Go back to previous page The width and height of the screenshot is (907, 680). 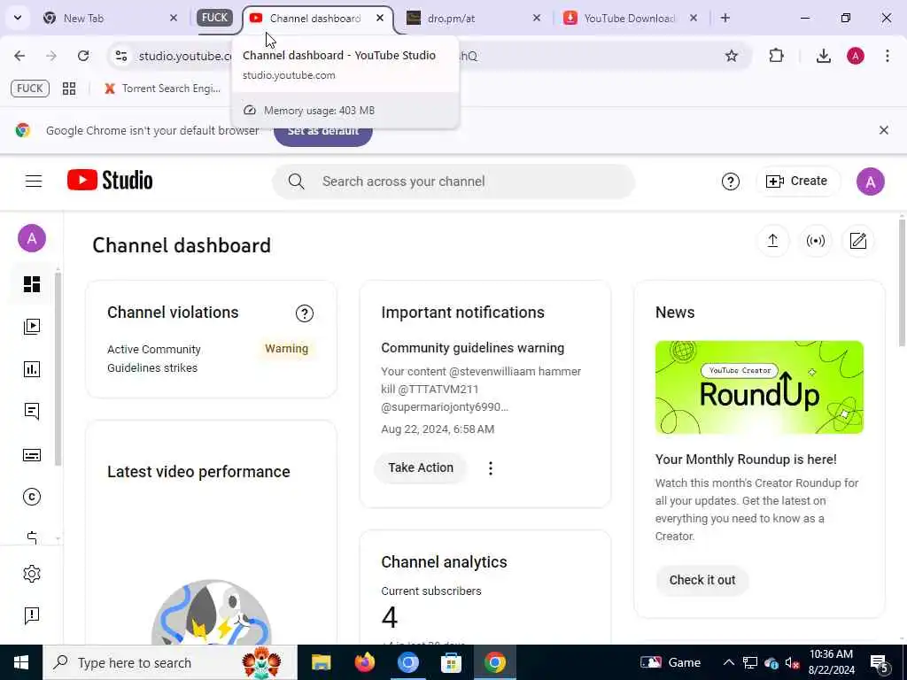[x=19, y=56]
